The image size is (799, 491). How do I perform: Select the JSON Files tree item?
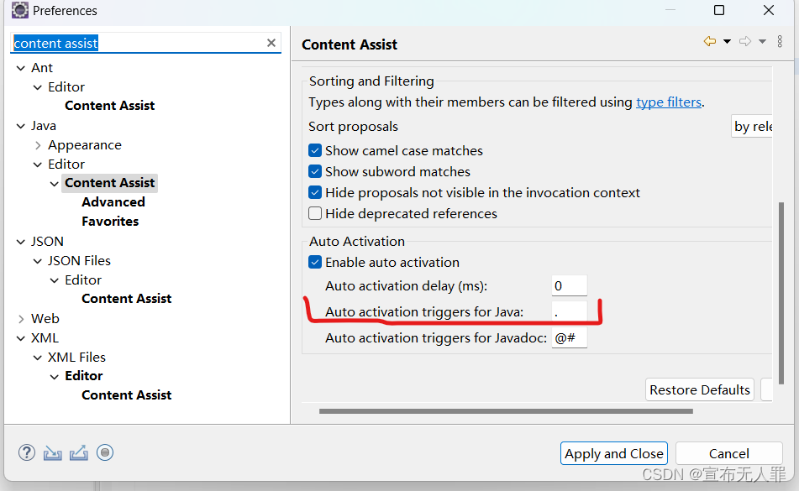79,260
